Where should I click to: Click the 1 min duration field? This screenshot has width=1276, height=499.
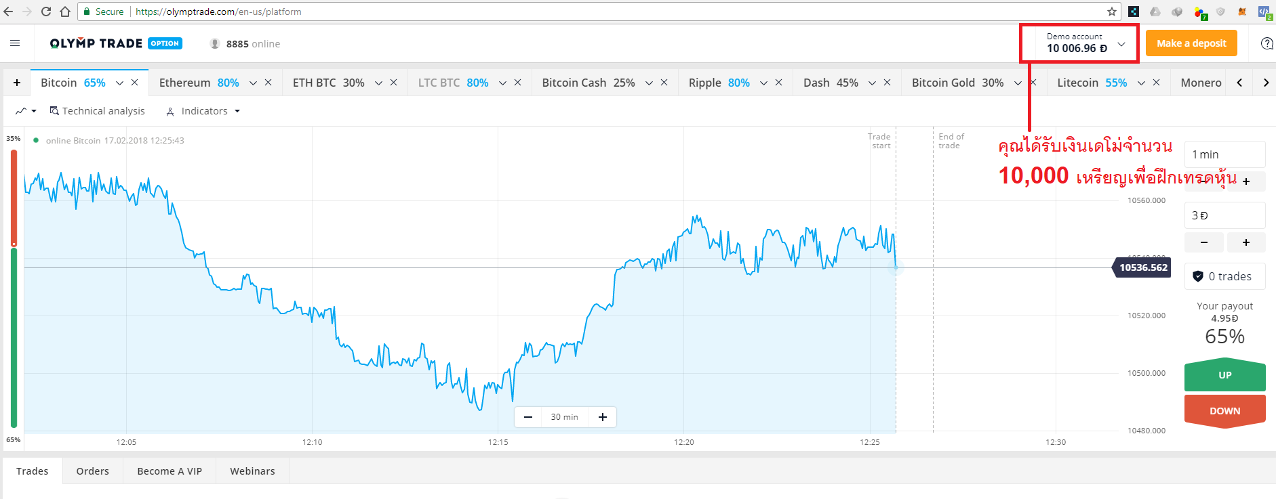(x=1224, y=154)
